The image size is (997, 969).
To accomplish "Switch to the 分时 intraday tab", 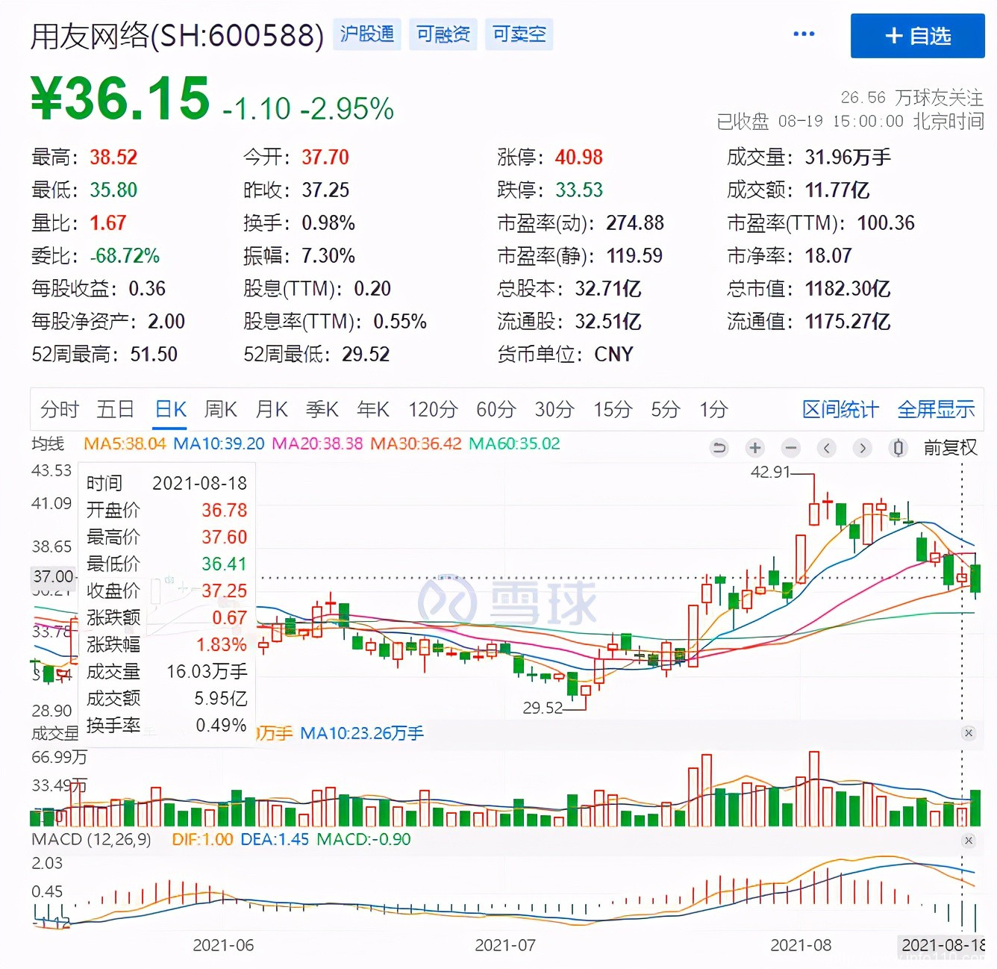I will tap(58, 409).
